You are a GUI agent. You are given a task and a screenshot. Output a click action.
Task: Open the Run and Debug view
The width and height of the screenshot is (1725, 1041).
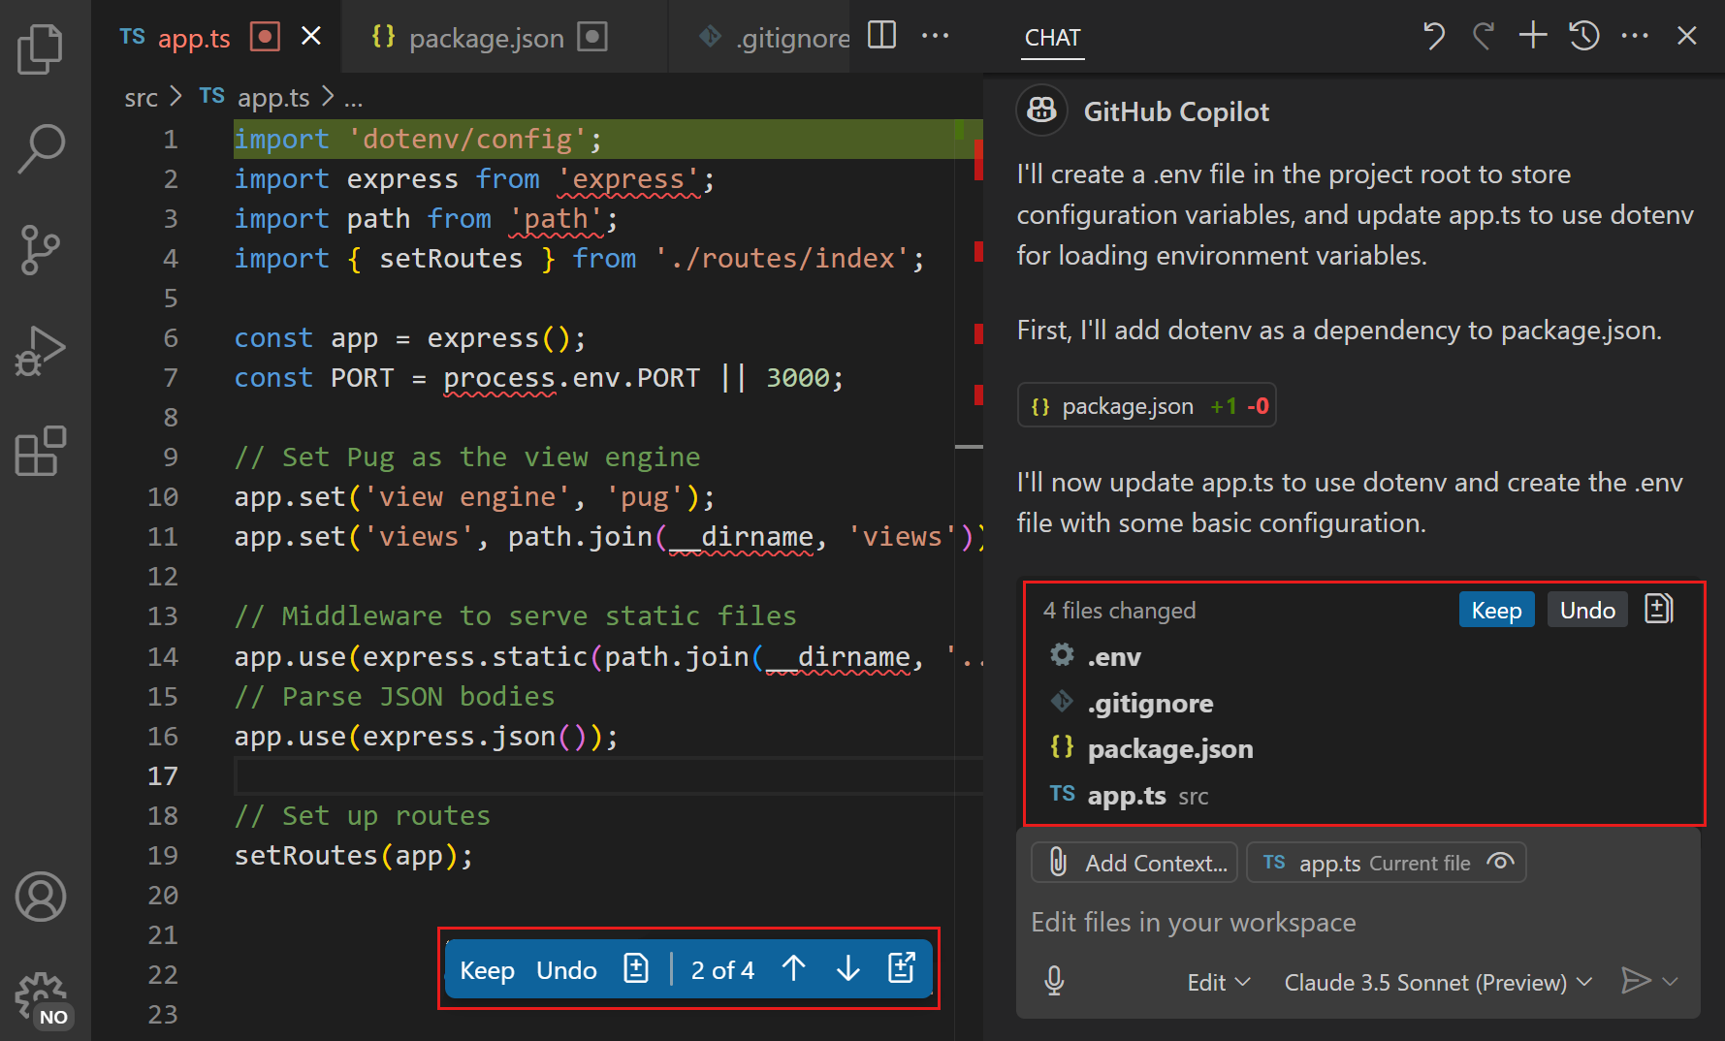pos(40,351)
